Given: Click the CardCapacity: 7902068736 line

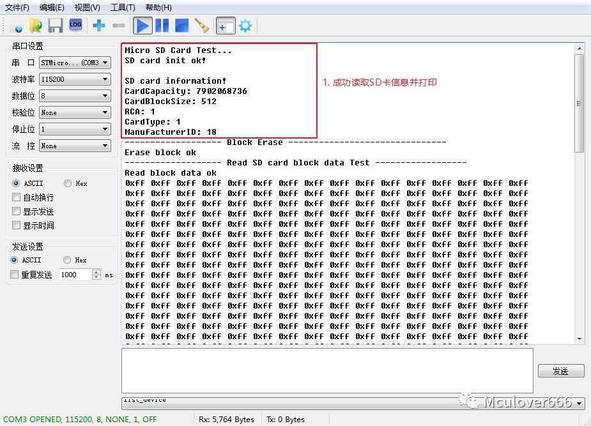Looking at the screenshot, I should click(186, 91).
